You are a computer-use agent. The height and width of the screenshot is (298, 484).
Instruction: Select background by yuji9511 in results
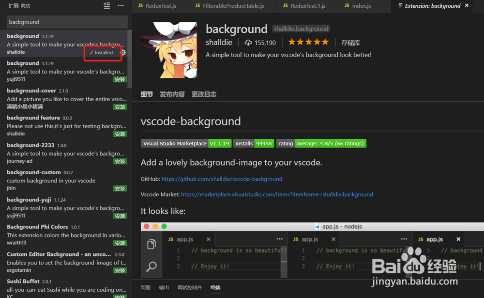point(64,71)
